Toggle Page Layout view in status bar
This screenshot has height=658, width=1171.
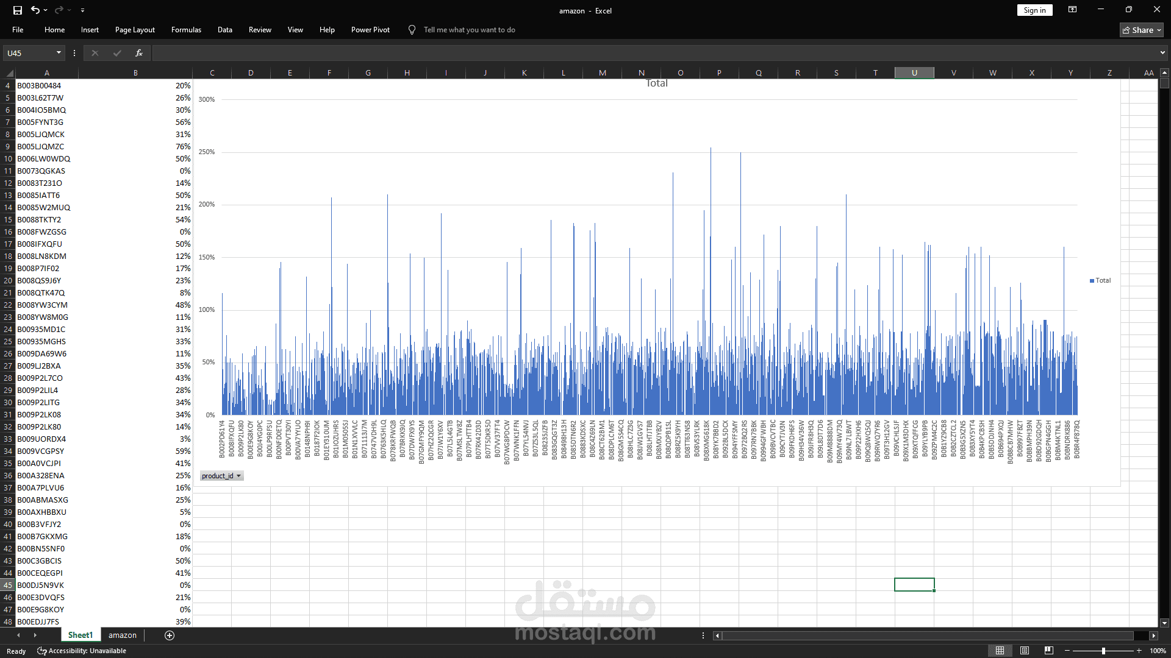coord(1025,650)
